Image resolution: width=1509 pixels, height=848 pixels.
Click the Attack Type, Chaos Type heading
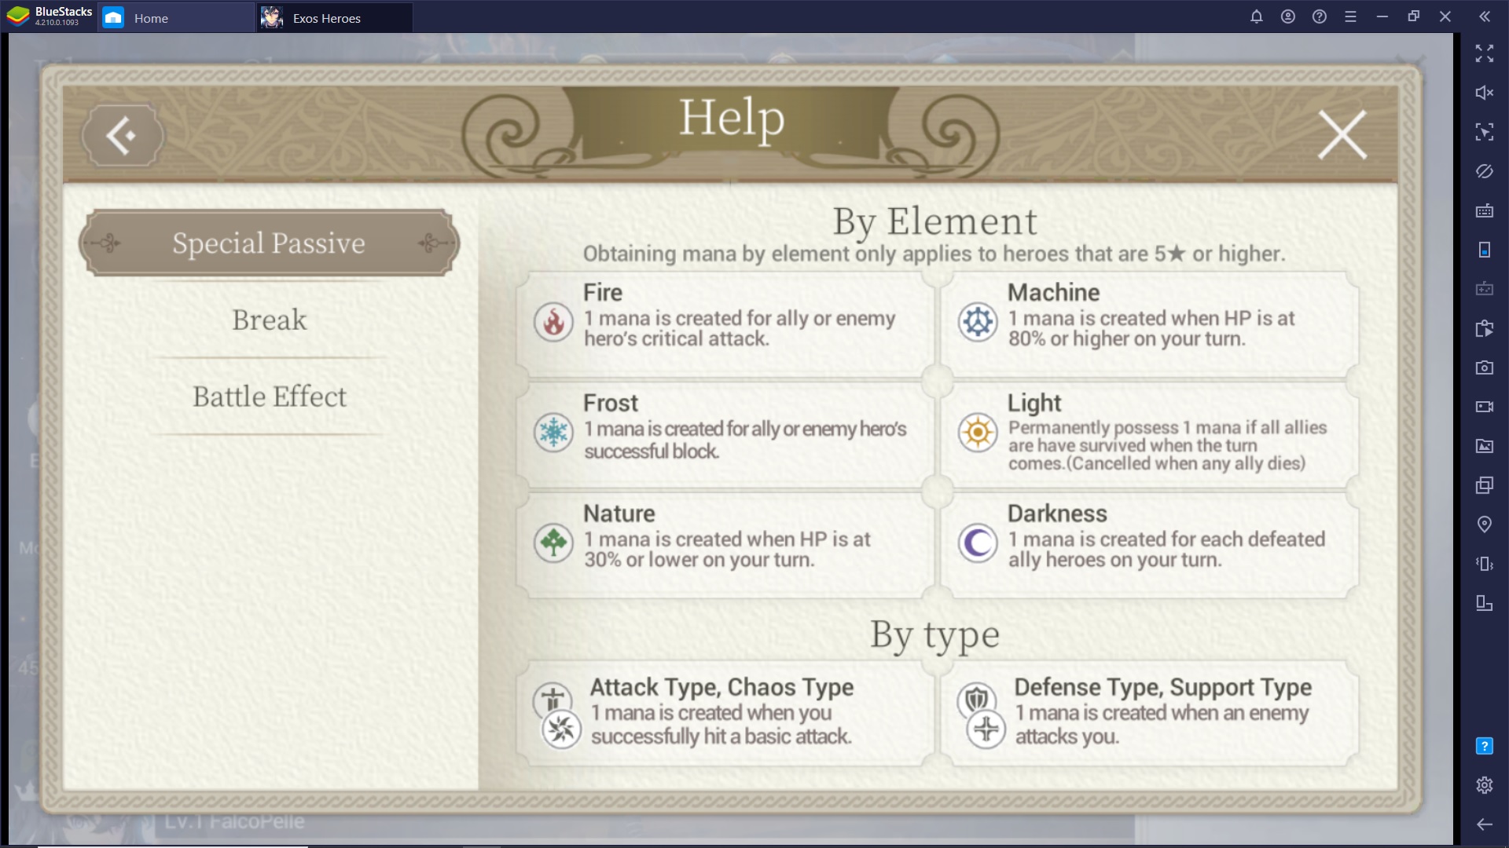721,688
